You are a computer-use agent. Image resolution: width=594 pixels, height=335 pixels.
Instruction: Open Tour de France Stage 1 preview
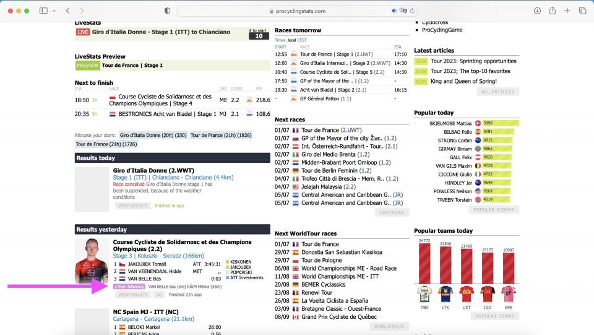(x=132, y=65)
